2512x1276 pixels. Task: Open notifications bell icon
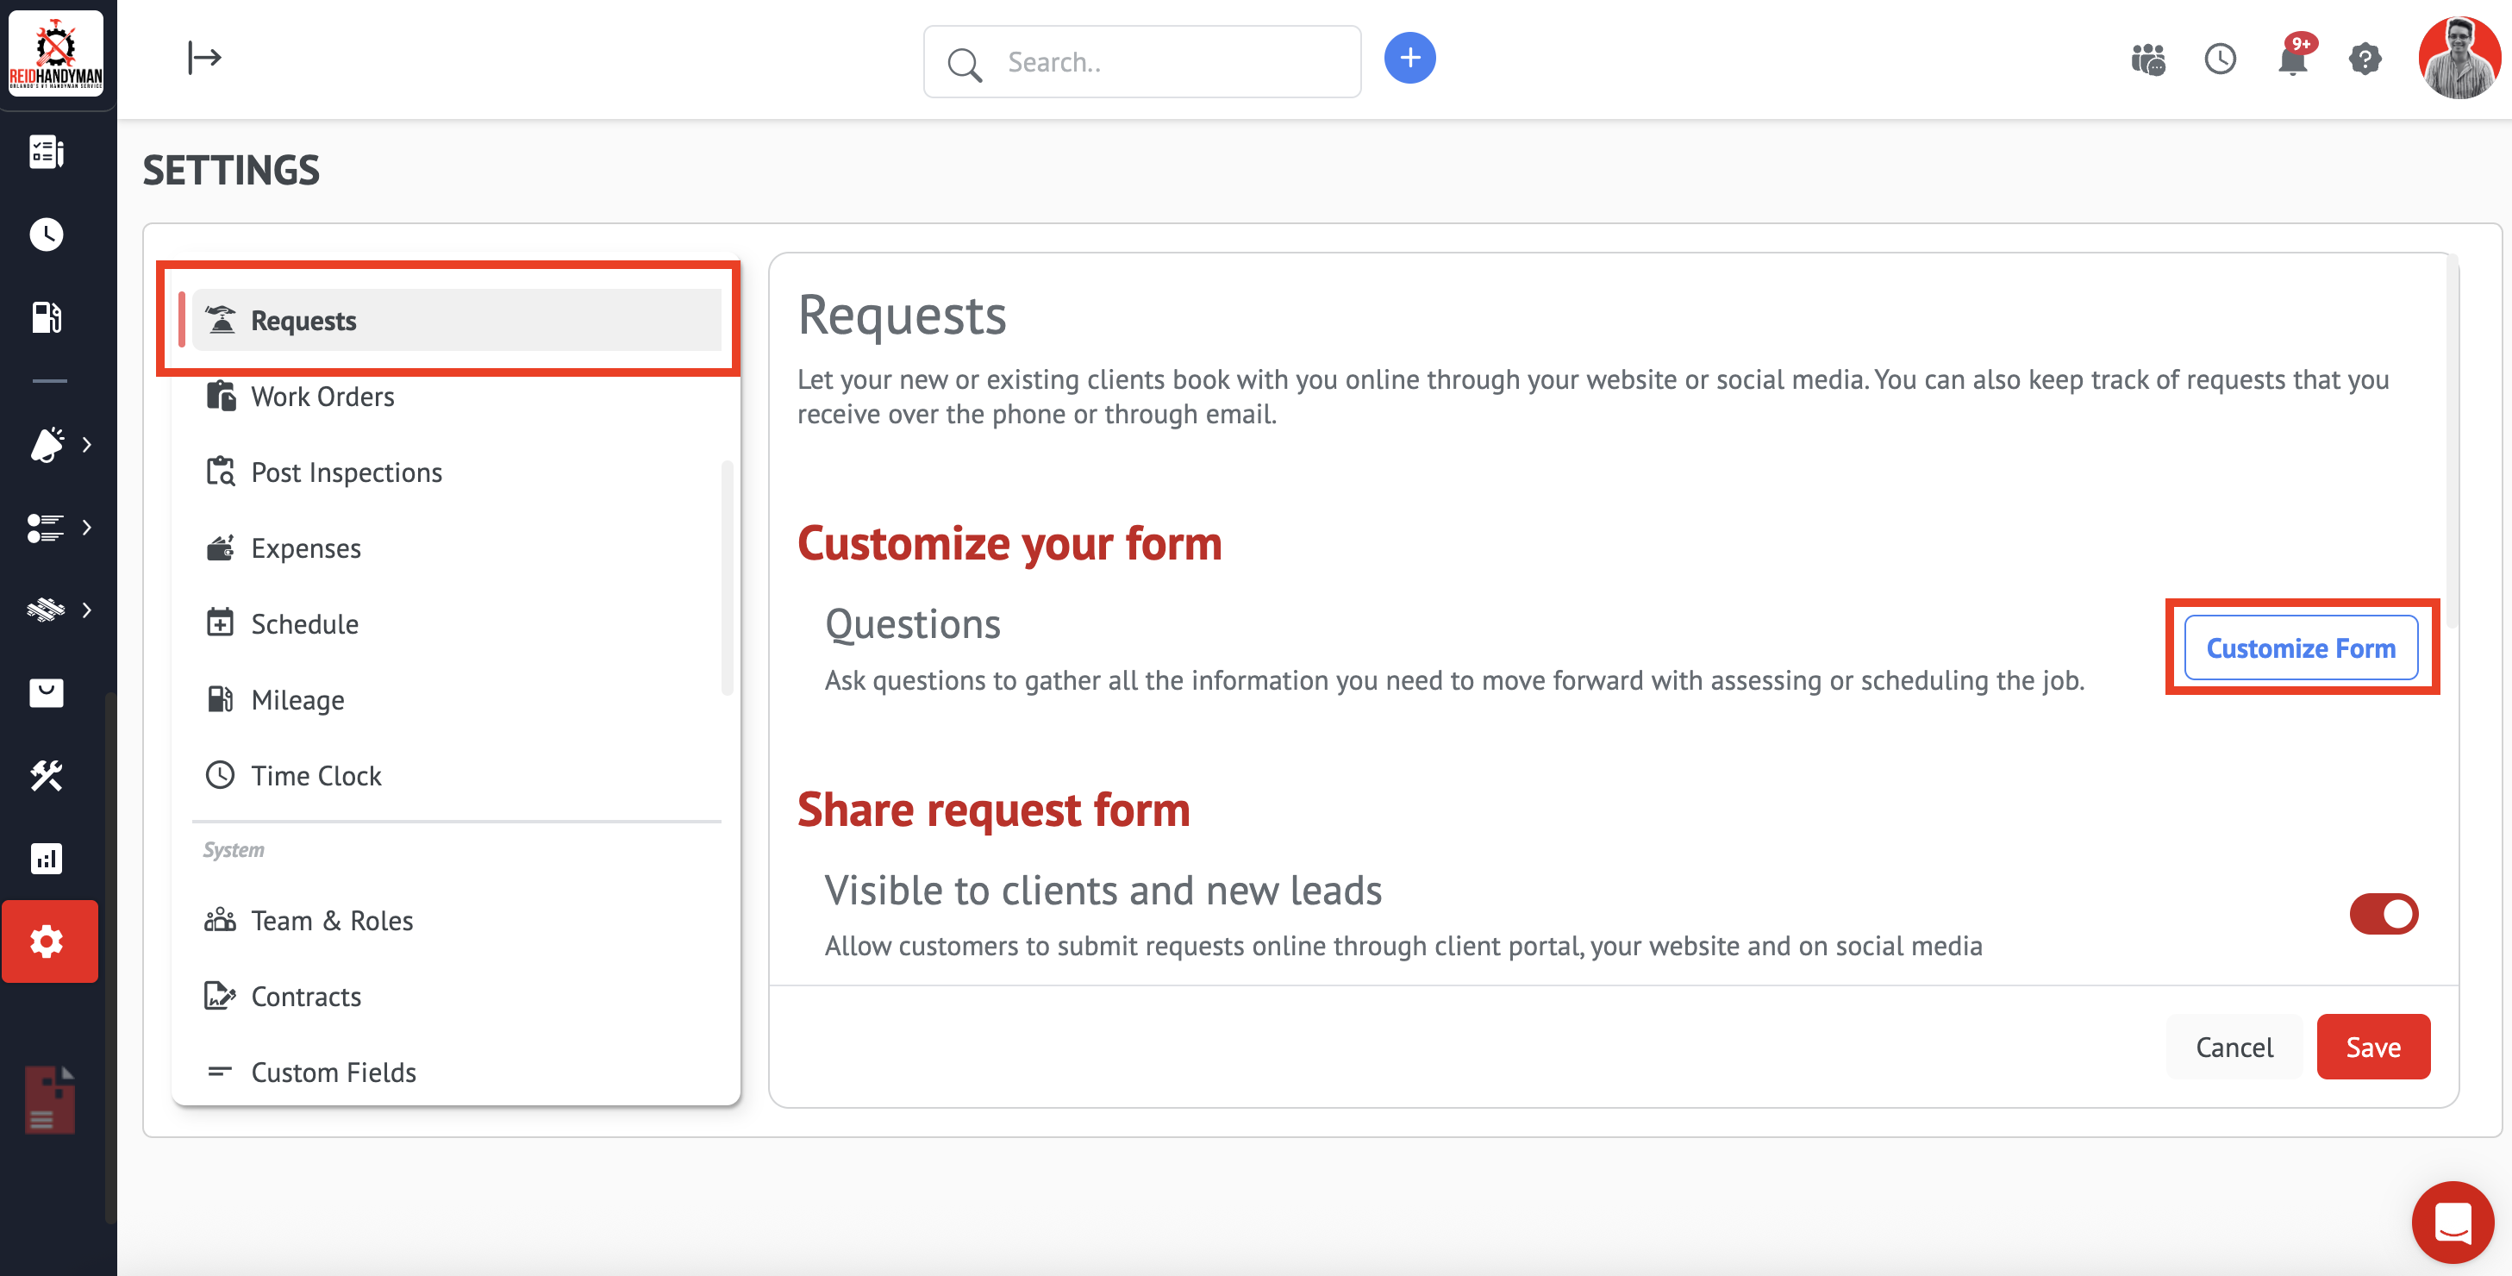(x=2291, y=60)
